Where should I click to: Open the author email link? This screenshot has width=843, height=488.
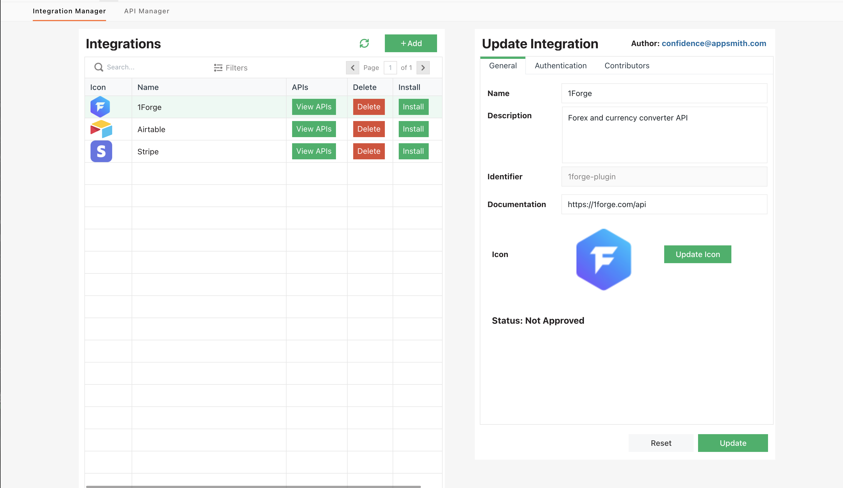point(714,44)
